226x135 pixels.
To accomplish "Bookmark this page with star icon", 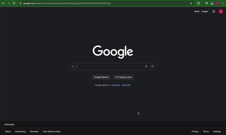I will pos(191,3).
